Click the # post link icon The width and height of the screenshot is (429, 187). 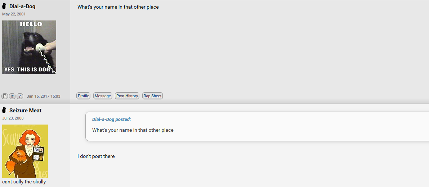[12, 96]
